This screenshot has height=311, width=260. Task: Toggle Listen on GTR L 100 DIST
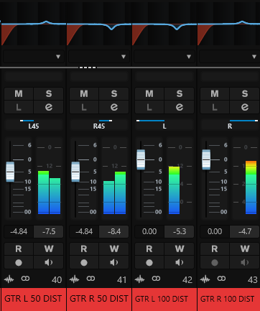149,107
